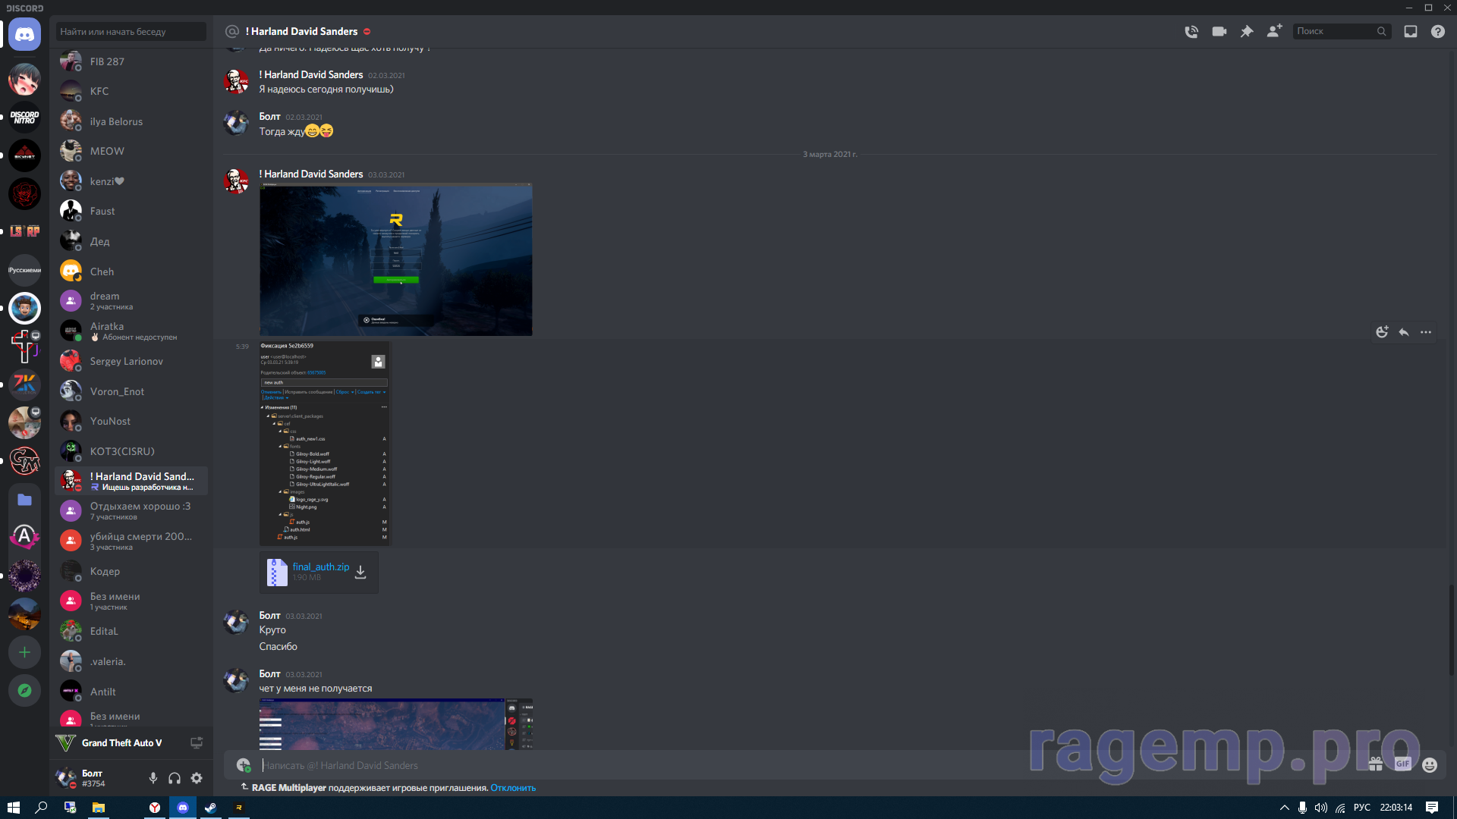Open Discord home direct messages
The image size is (1457, 819).
click(x=24, y=35)
